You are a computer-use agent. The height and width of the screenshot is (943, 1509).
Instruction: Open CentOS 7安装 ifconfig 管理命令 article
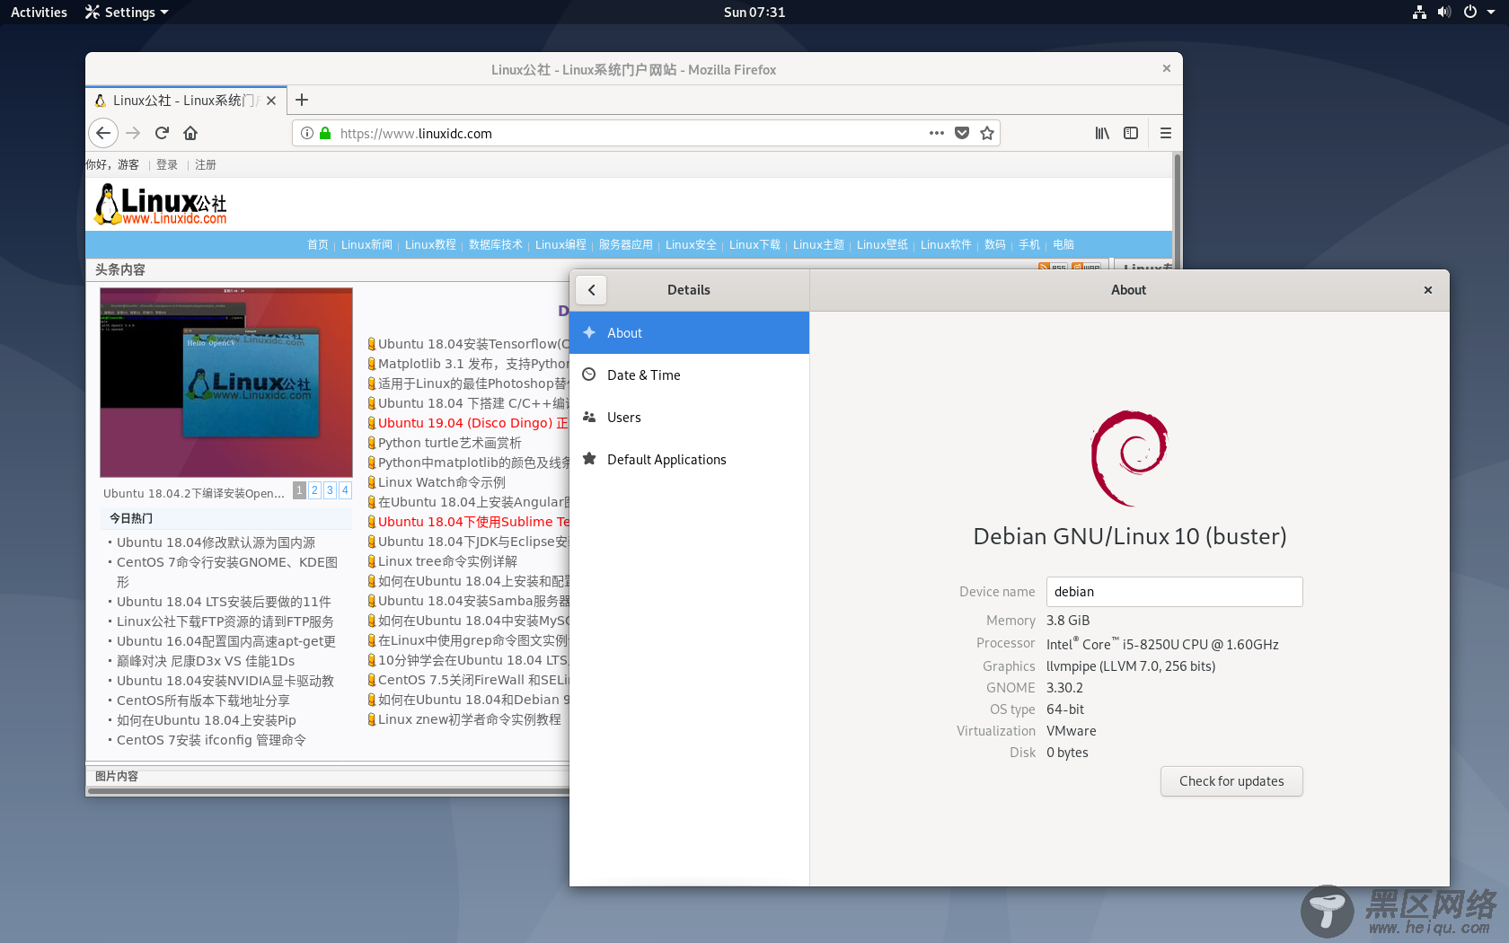click(x=211, y=740)
